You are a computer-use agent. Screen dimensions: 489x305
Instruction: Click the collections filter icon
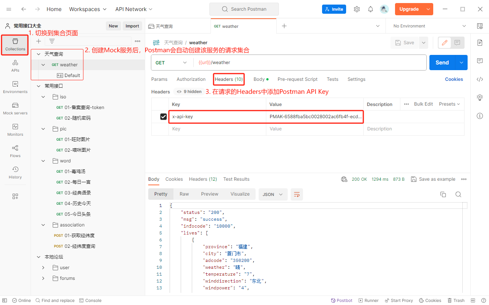[52, 41]
